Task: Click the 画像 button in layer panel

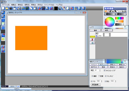Action: pyautogui.click(x=95, y=30)
